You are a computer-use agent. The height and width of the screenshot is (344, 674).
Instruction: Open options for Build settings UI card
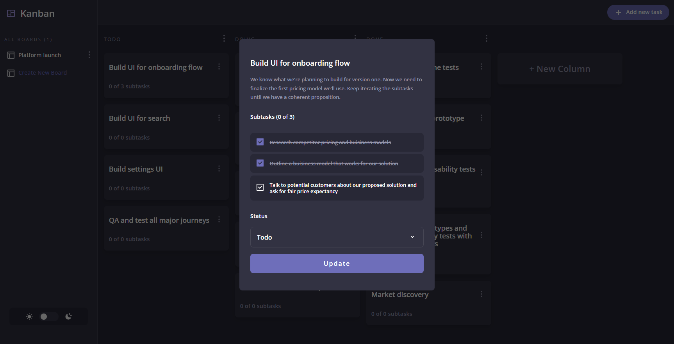[x=219, y=168]
